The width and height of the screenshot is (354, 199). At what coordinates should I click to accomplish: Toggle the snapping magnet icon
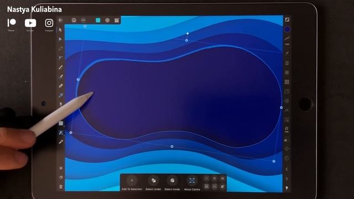(61, 177)
